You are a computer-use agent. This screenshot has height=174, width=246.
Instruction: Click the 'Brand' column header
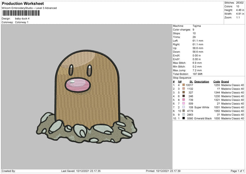pos(225,82)
